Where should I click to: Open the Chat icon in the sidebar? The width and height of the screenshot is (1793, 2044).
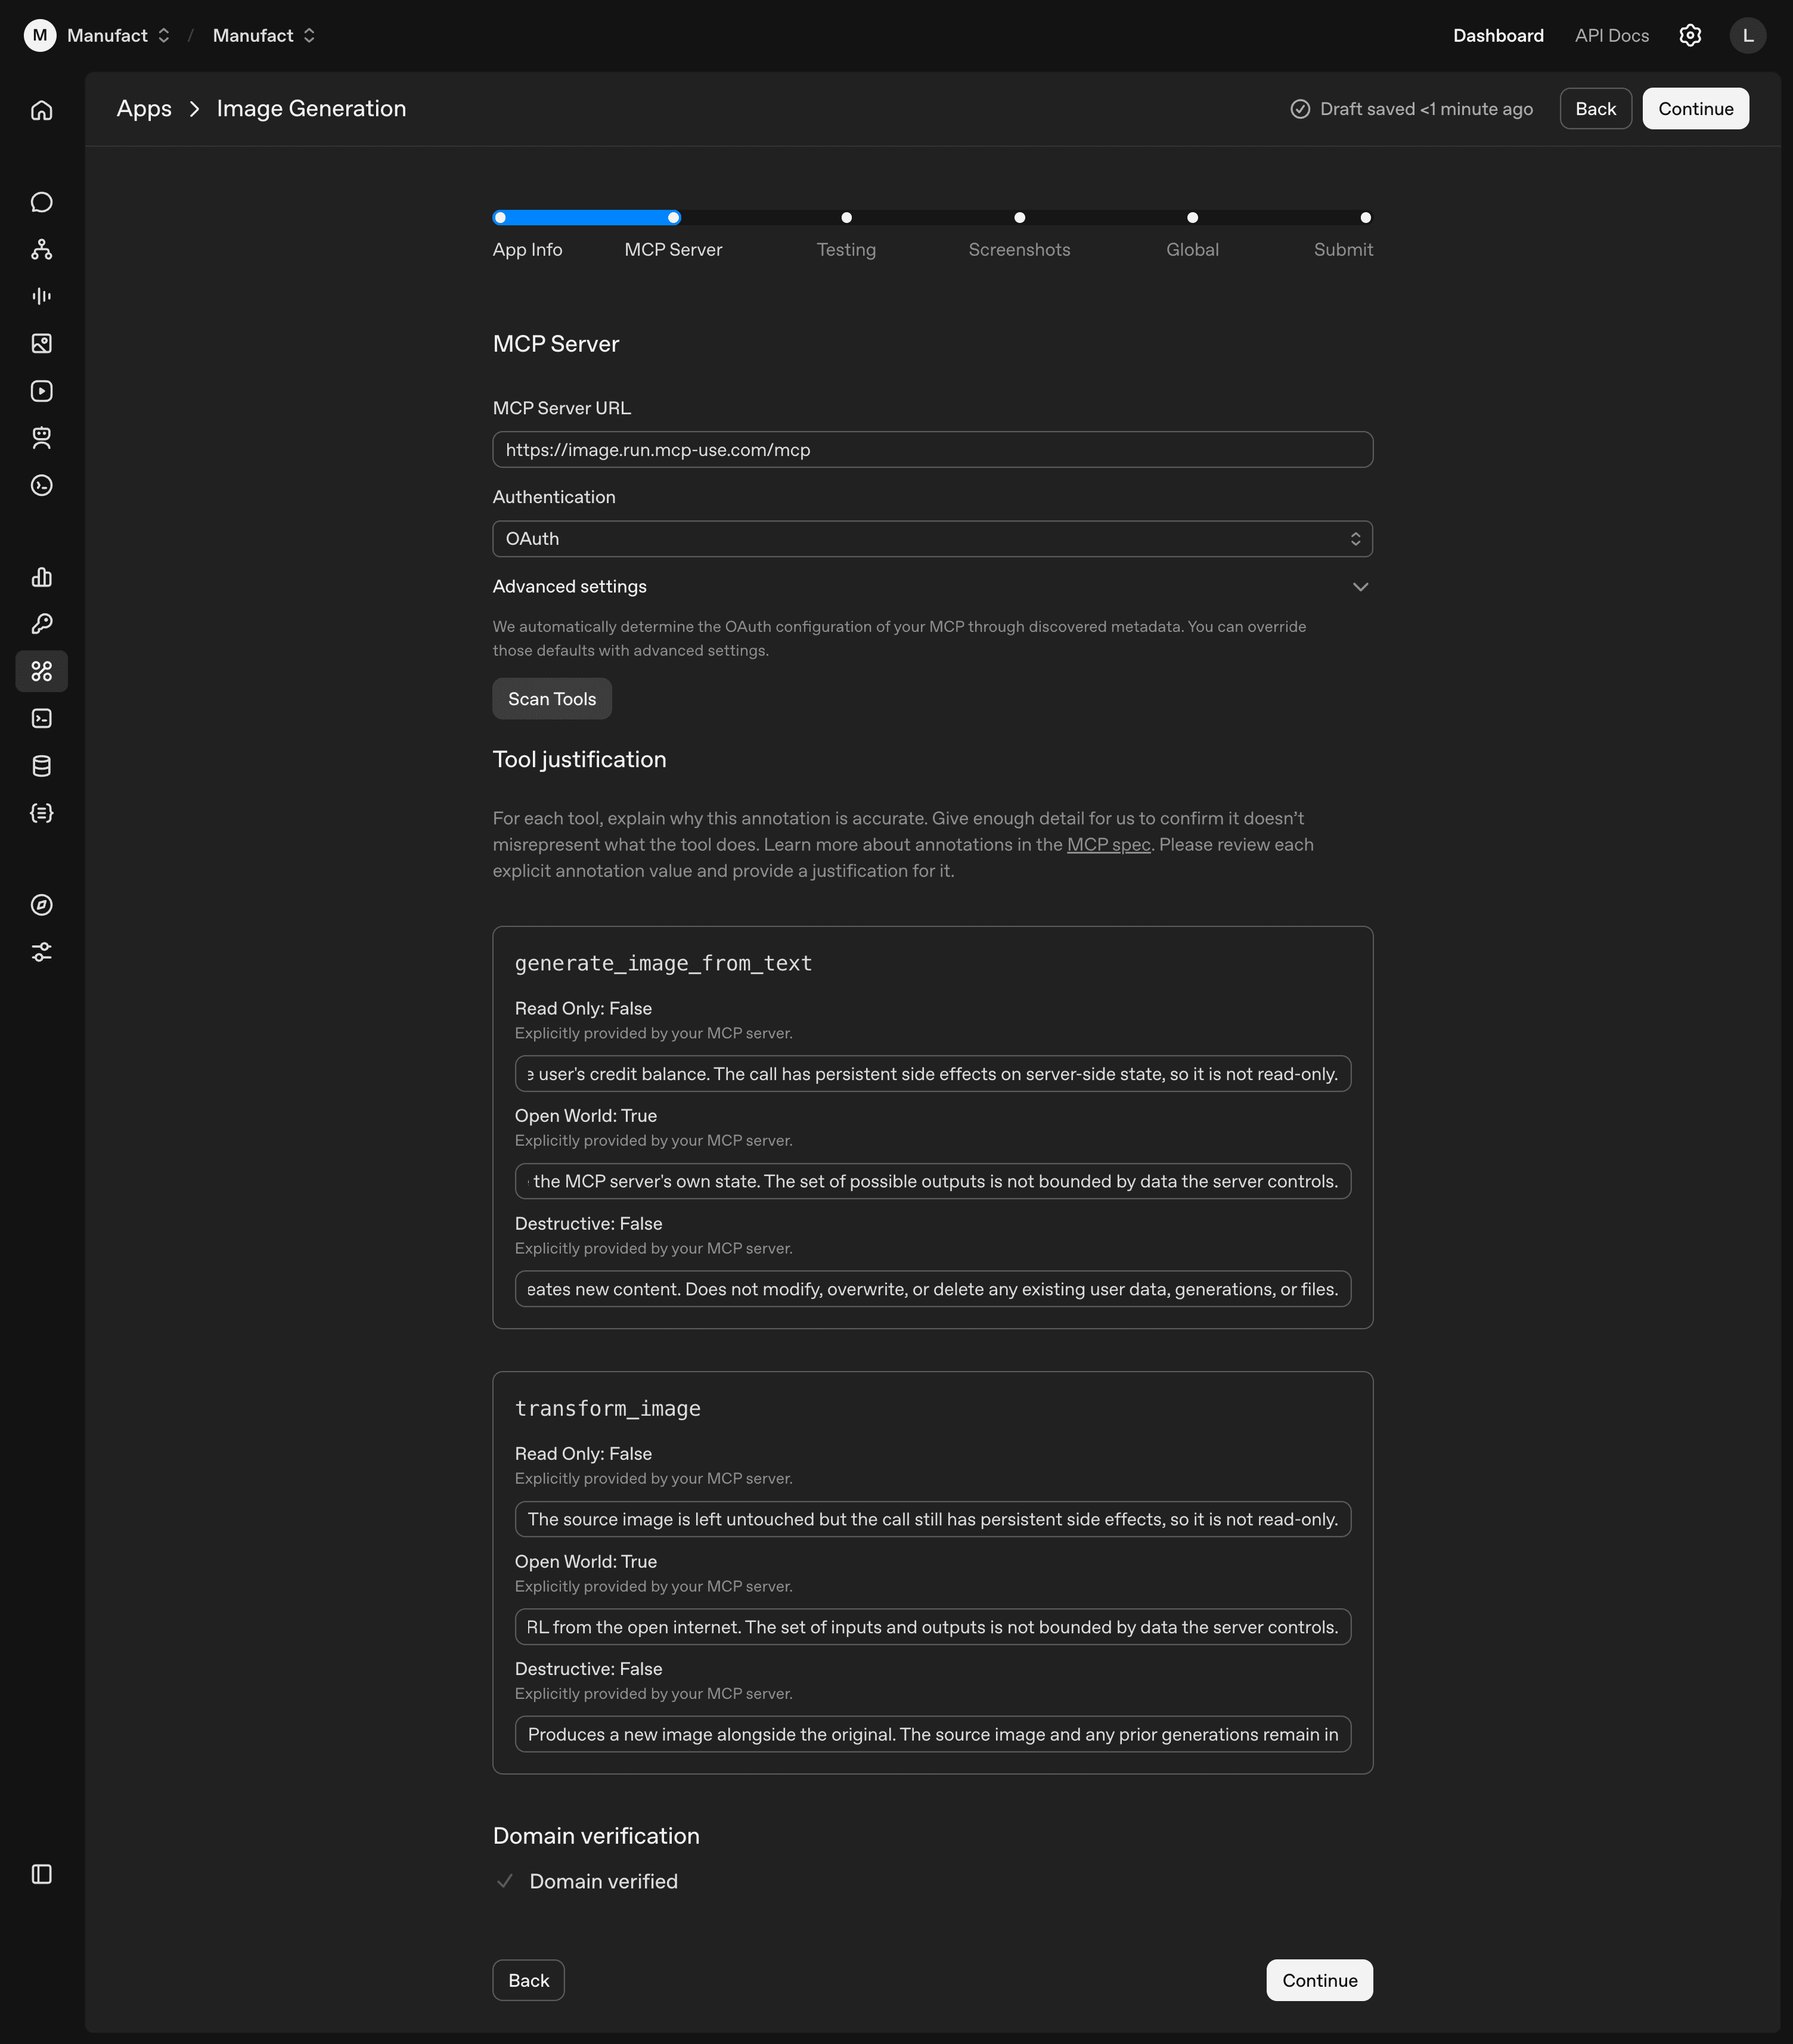[x=41, y=201]
